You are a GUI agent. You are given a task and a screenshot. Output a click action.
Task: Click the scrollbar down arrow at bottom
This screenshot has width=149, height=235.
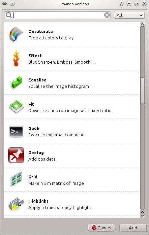coord(142,216)
